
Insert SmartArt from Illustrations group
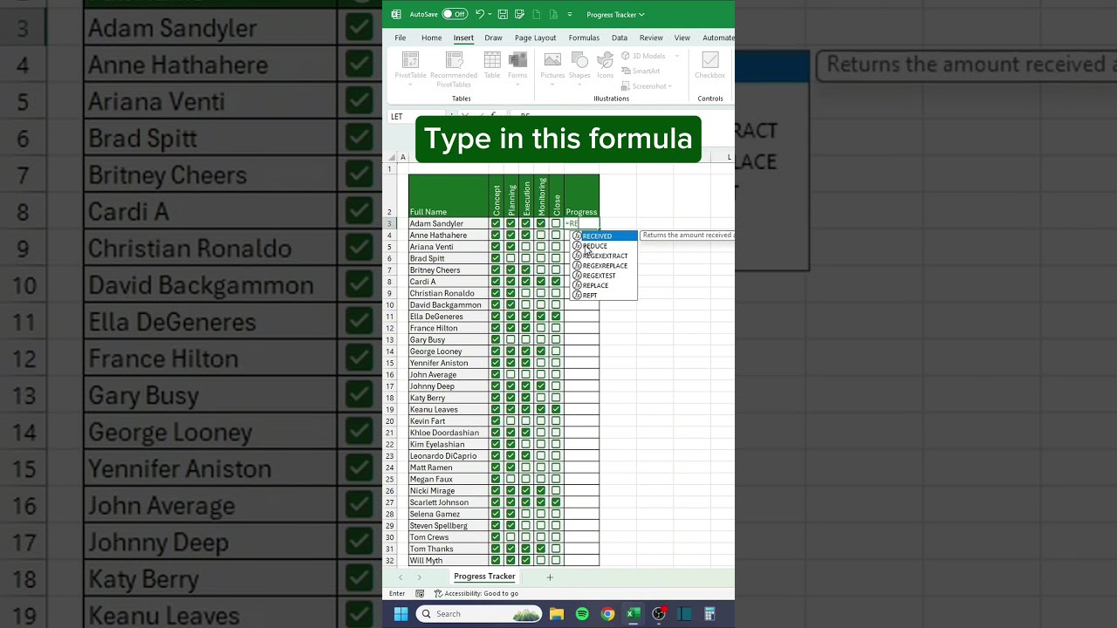click(x=641, y=71)
